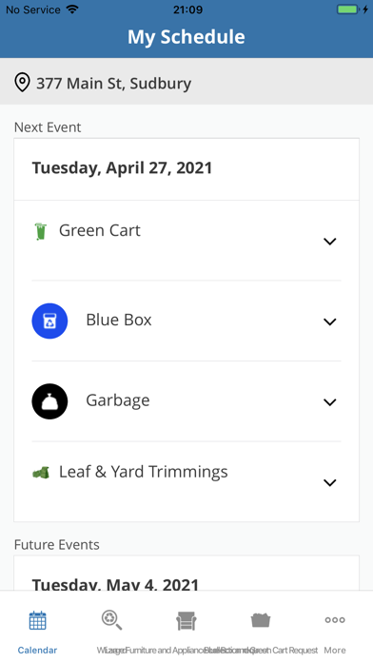The height and width of the screenshot is (662, 373).
Task: Tap the blue recycling box icon
Action: [x=49, y=321]
